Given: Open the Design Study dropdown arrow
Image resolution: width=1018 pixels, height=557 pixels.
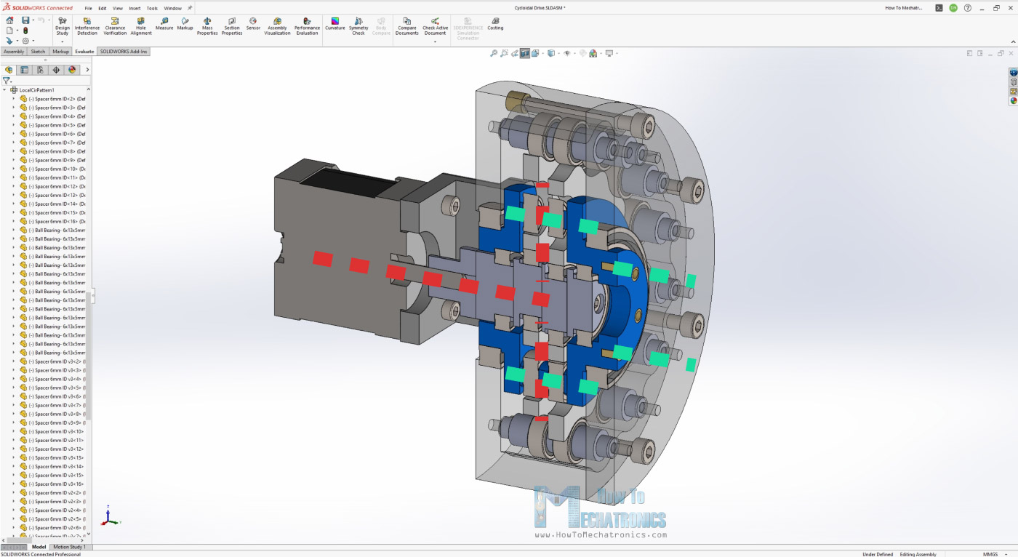Looking at the screenshot, I should click(63, 41).
